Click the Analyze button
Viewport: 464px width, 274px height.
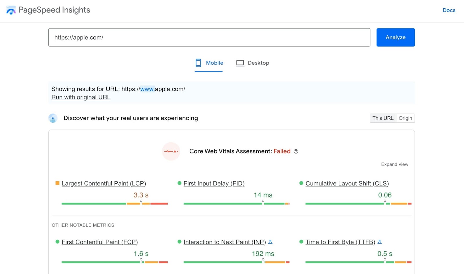point(396,37)
